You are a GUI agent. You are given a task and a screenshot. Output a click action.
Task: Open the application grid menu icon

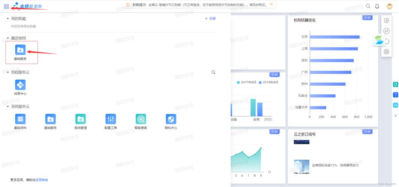pyautogui.click(x=6, y=6)
